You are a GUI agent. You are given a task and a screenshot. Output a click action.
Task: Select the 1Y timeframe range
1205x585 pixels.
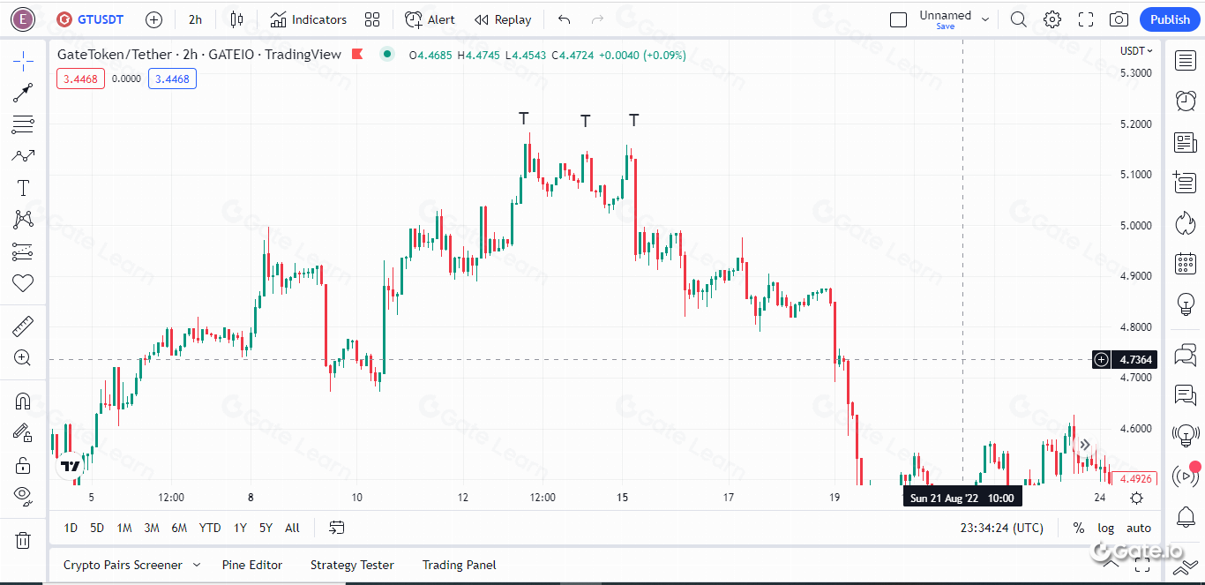pos(239,527)
